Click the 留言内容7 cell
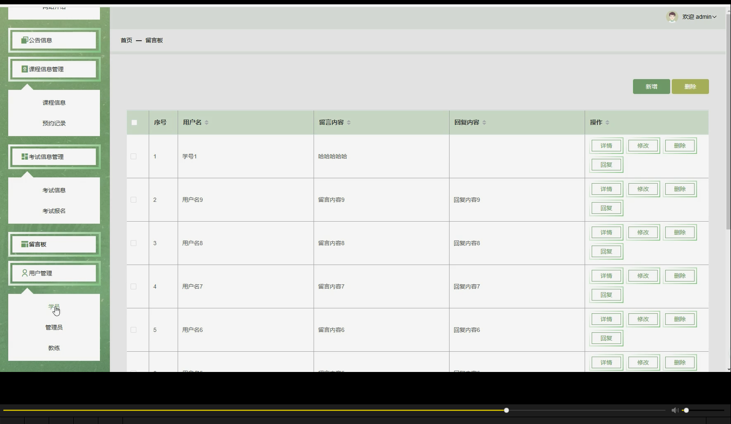 (381, 286)
